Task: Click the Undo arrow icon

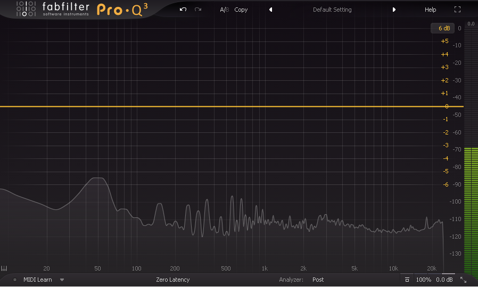Action: [183, 10]
